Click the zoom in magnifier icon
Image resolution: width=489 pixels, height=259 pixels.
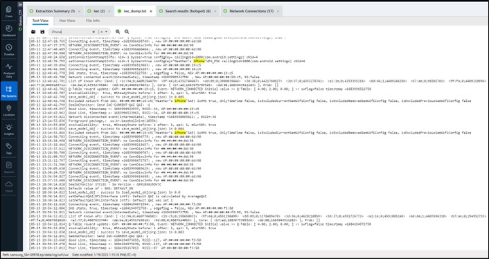118,31
